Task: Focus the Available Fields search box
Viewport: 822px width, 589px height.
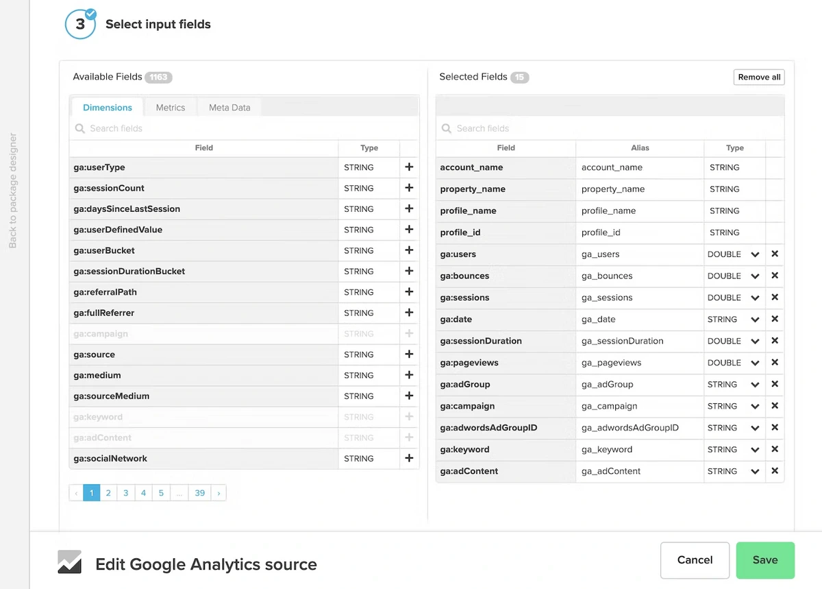Action: (x=244, y=128)
